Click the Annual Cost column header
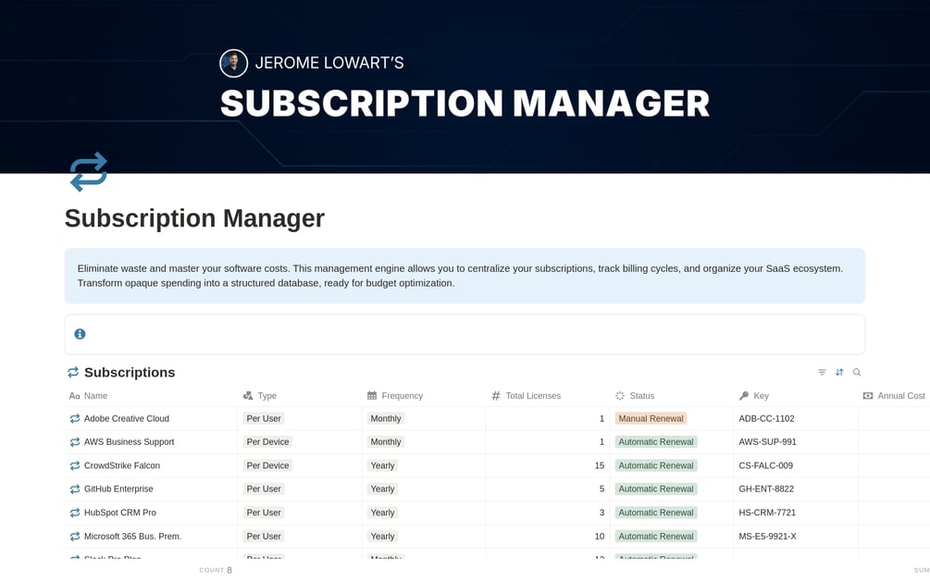Viewport: 930px width, 581px height. (894, 396)
